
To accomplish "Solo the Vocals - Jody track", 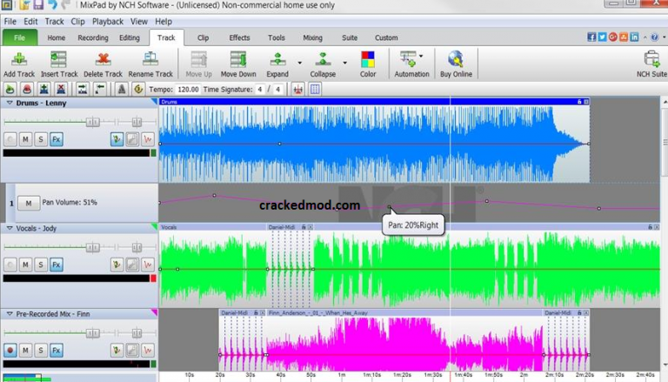I will point(41,265).
